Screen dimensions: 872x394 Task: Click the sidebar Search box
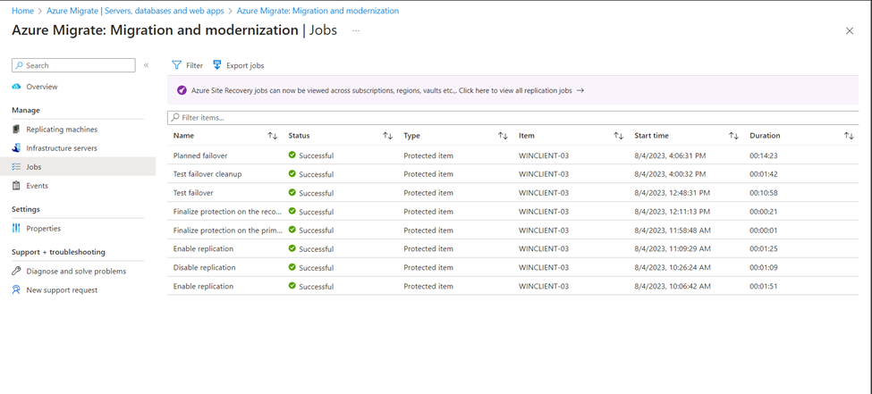tap(73, 65)
